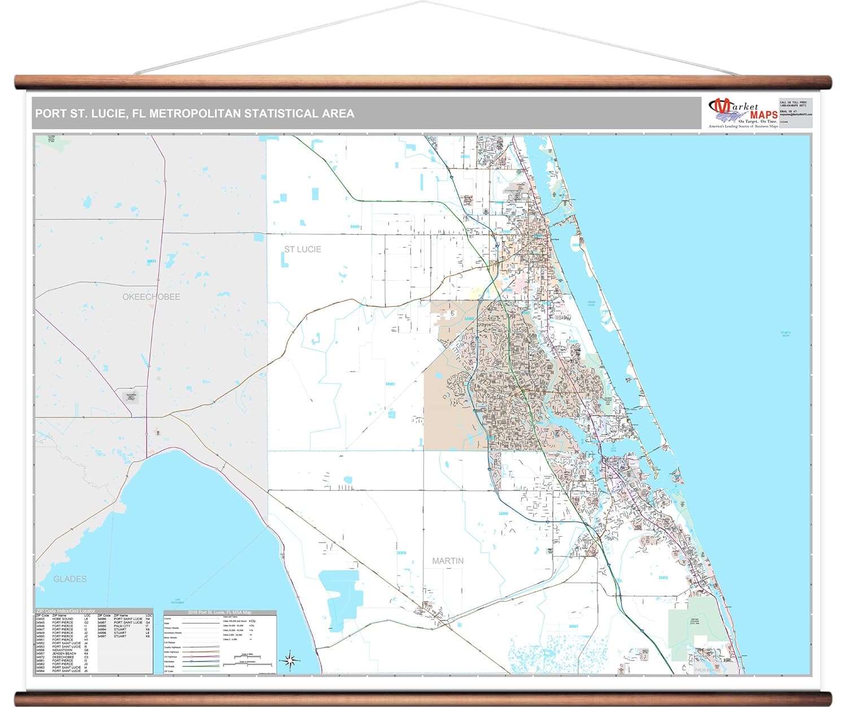Select the GLADES county label
The height and width of the screenshot is (708, 847).
(x=70, y=579)
